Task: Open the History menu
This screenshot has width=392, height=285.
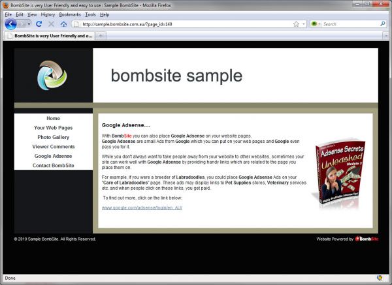Action: click(48, 14)
